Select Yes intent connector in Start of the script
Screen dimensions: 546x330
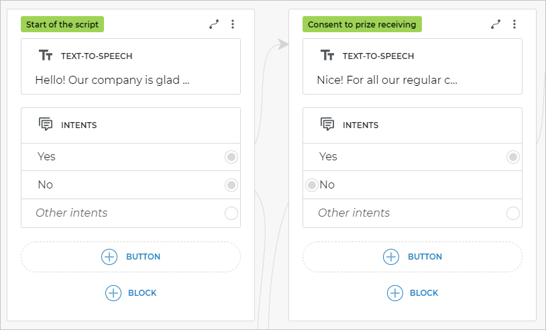231,157
